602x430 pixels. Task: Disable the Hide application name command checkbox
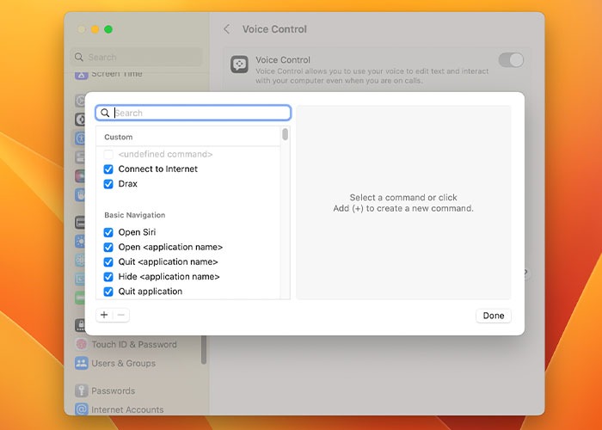coord(108,277)
